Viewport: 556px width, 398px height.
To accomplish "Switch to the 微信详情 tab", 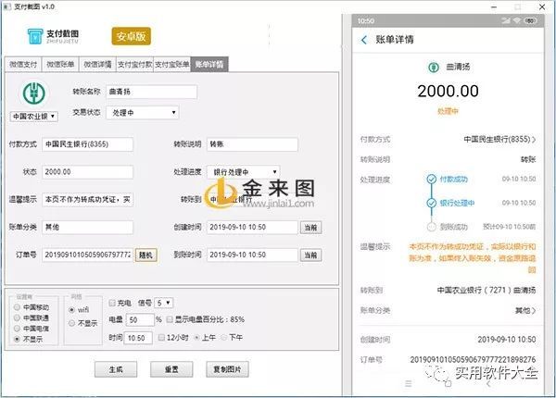I will pos(97,65).
